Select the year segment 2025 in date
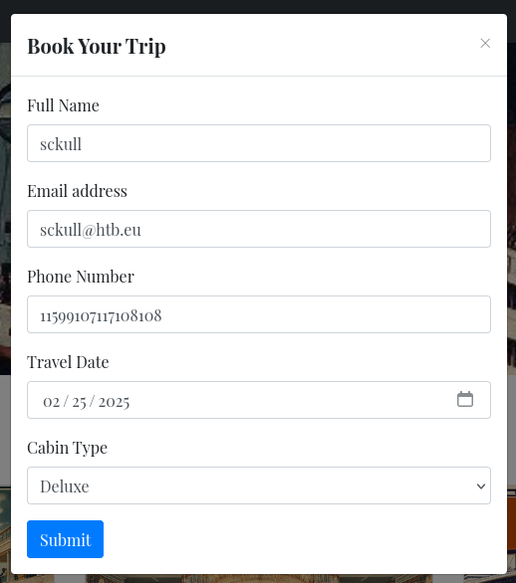516x583 pixels. click(x=114, y=402)
